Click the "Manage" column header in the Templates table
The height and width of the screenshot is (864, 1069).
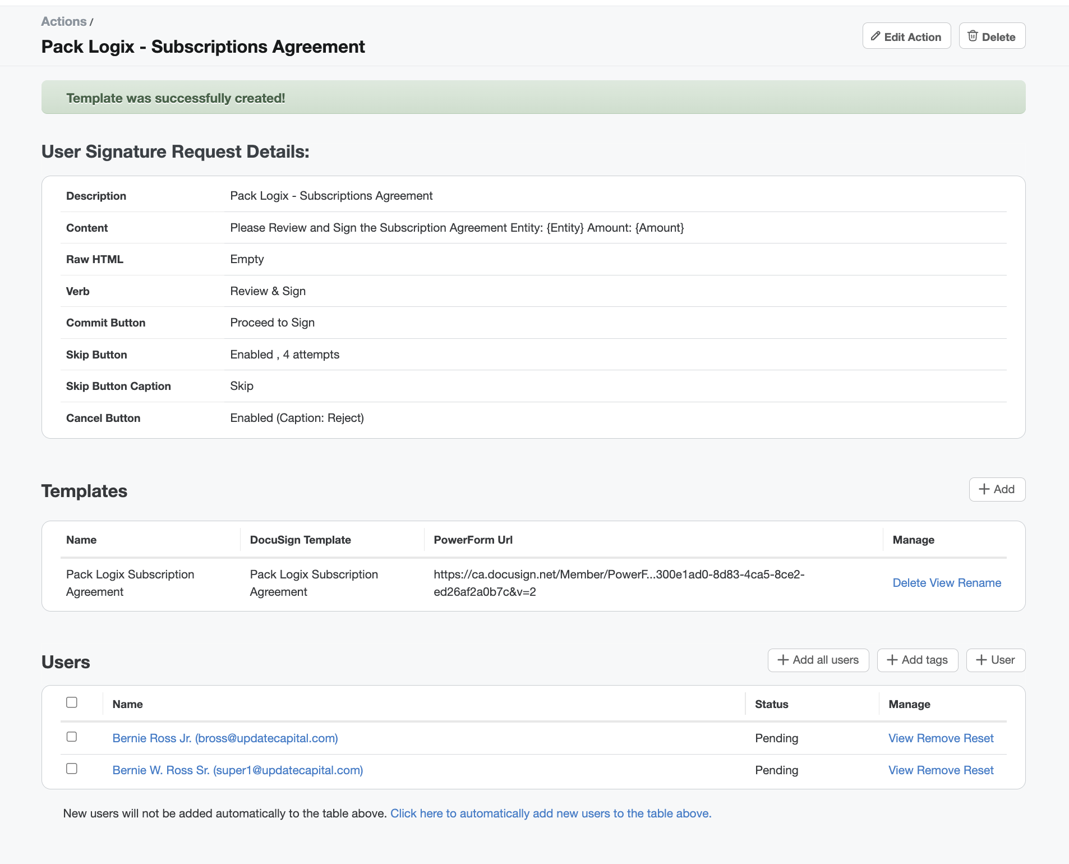tap(914, 540)
